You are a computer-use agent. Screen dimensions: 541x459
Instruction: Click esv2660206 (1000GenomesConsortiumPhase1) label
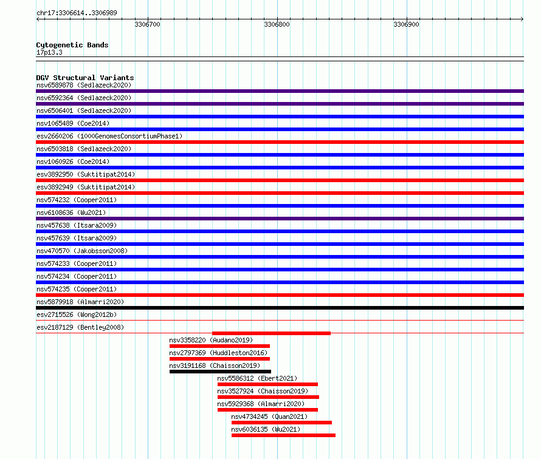109,136
